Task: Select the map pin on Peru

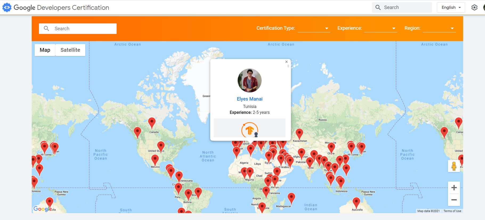Action: point(178,189)
